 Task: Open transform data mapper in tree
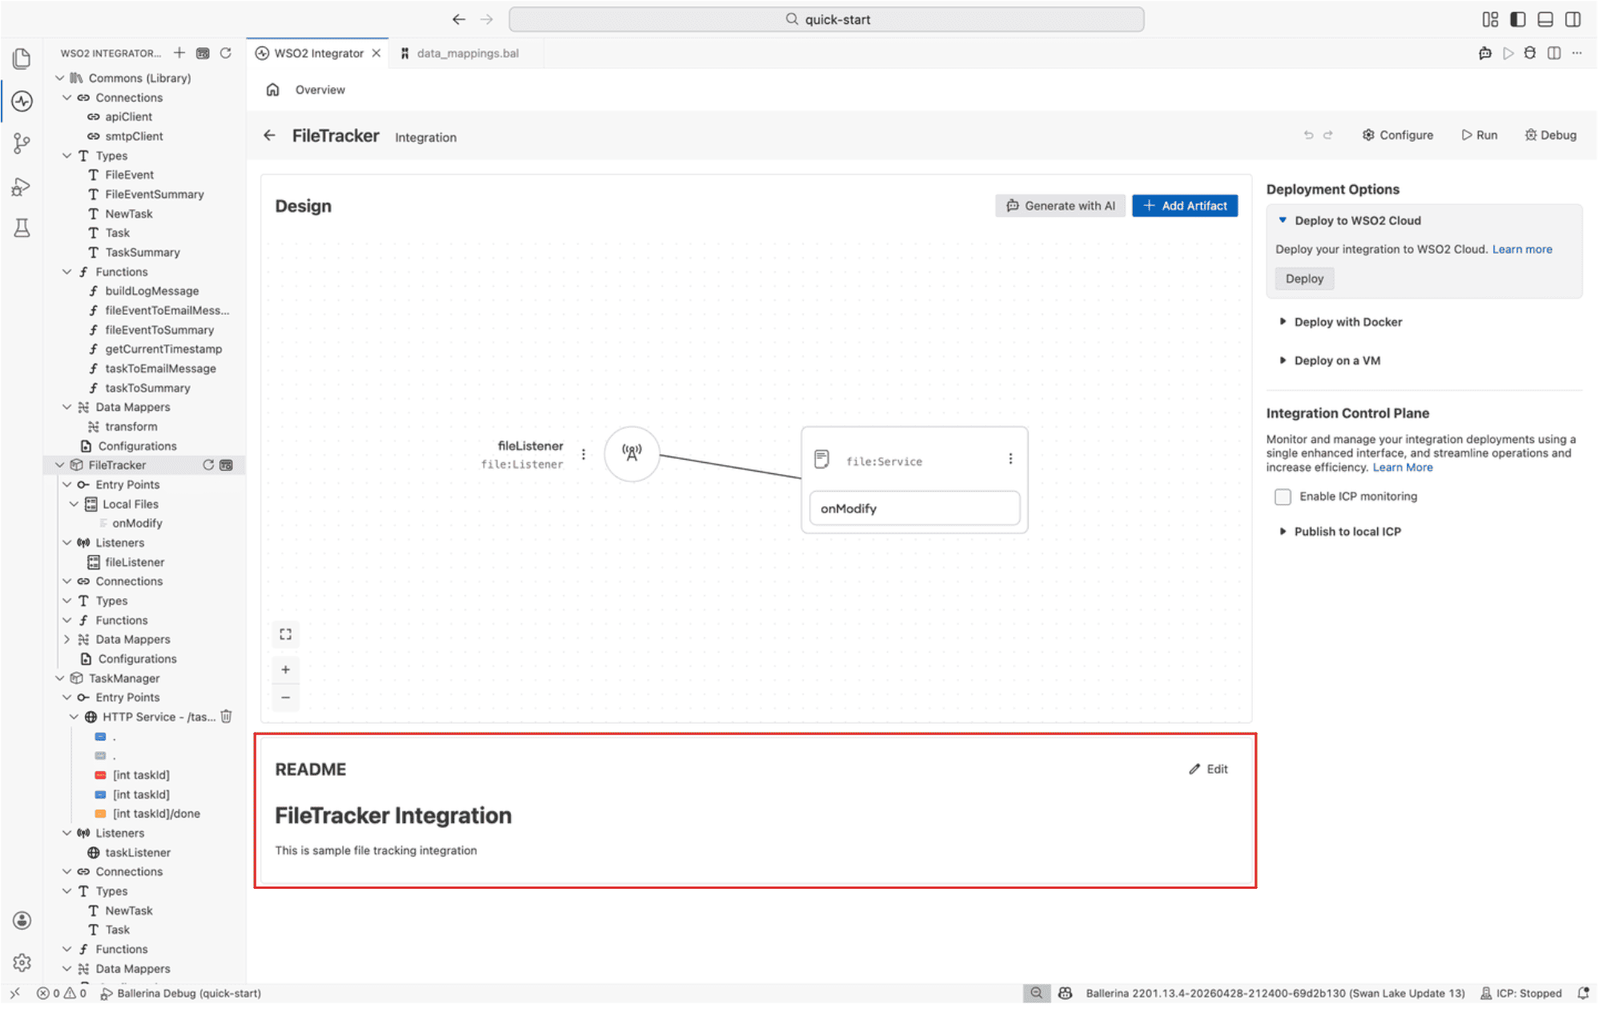pyautogui.click(x=131, y=427)
